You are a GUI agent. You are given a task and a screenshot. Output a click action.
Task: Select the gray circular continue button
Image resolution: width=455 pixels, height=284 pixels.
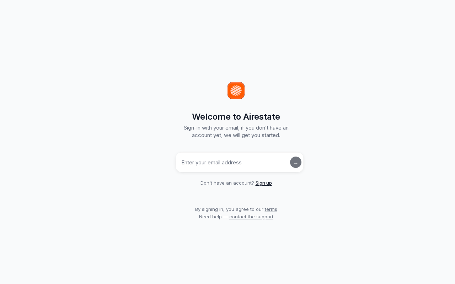296,162
